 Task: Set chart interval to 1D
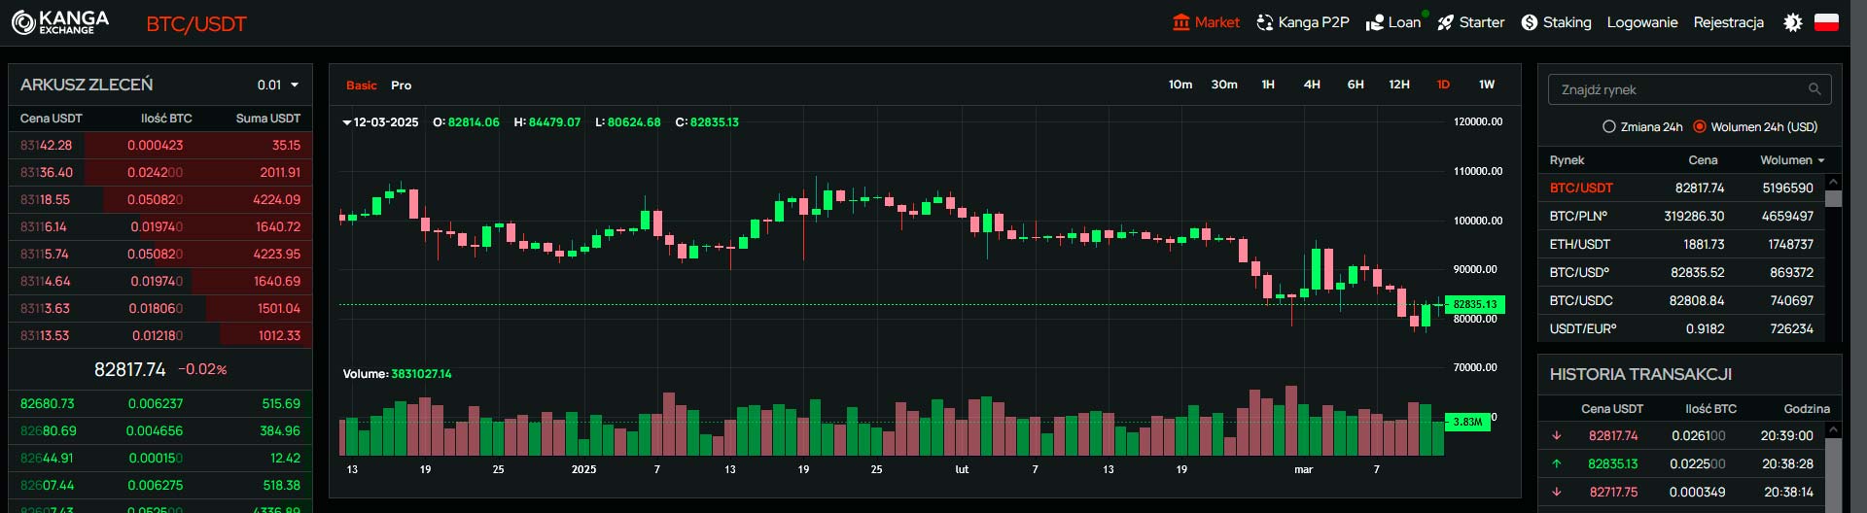pyautogui.click(x=1443, y=85)
